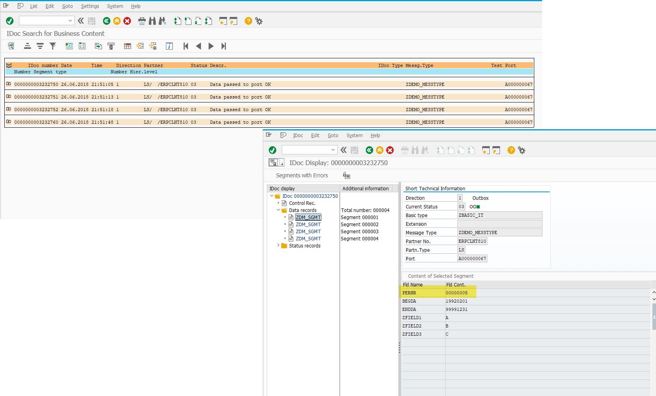Open List menu in IDoc Search window
Image resolution: width=656 pixels, height=396 pixels.
click(x=34, y=6)
